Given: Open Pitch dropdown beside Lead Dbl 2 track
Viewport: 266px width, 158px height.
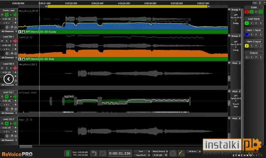Looking at the screenshot, I should pyautogui.click(x=236, y=63).
